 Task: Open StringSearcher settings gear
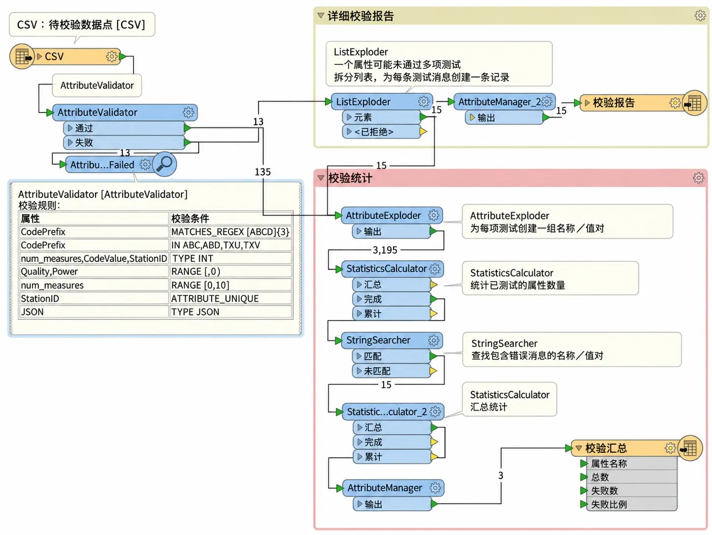point(433,340)
